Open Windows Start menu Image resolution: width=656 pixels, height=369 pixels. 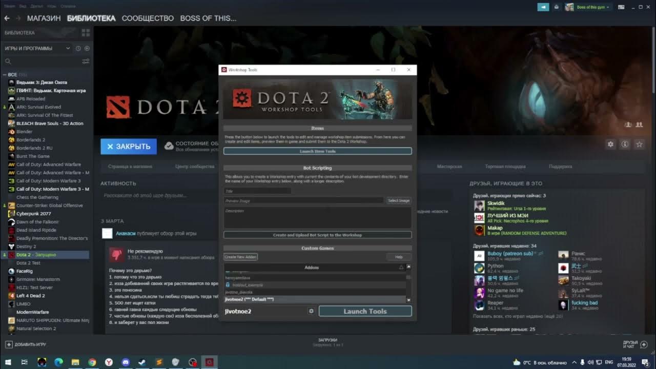8,362
